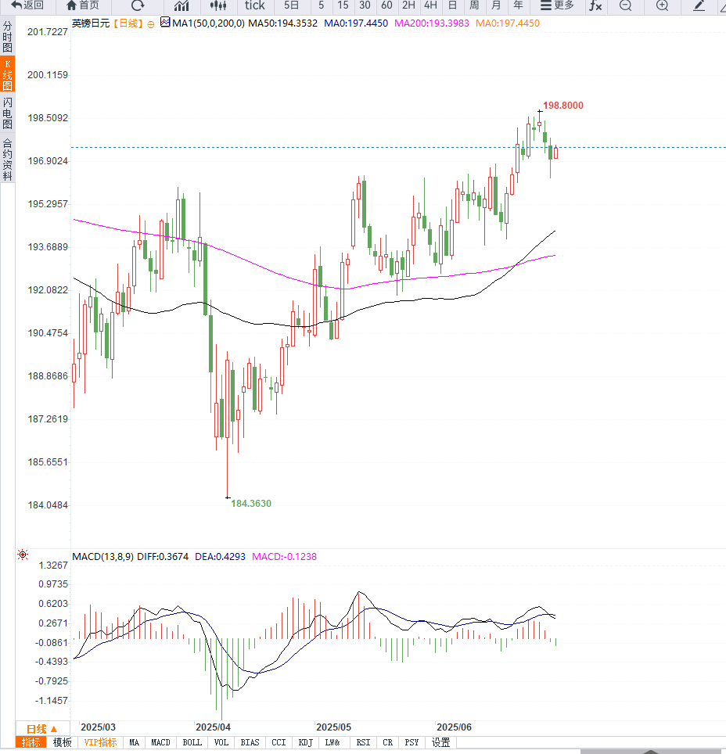Switch to tick timeframe
Screen dimensions: 726x754
(x=254, y=5)
